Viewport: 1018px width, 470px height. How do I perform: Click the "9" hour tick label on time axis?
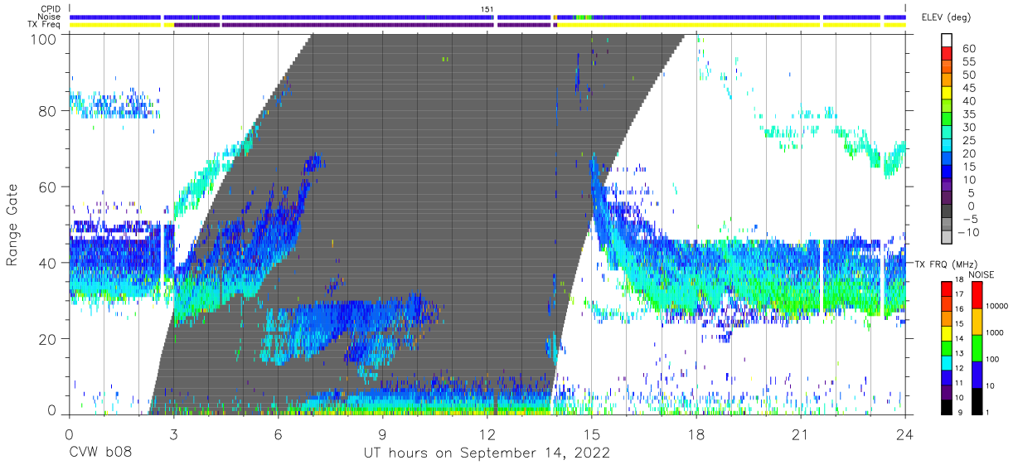[x=383, y=435]
